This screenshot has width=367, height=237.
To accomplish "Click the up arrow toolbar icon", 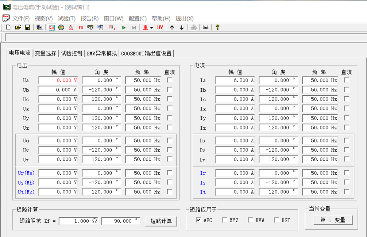I will click(x=172, y=28).
